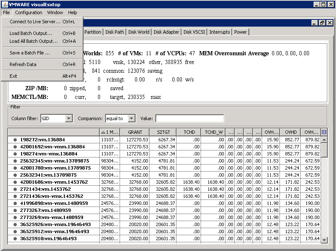Viewport: 336px width, 251px height.
Task: Close the inner esxtop window
Action: [x=330, y=23]
